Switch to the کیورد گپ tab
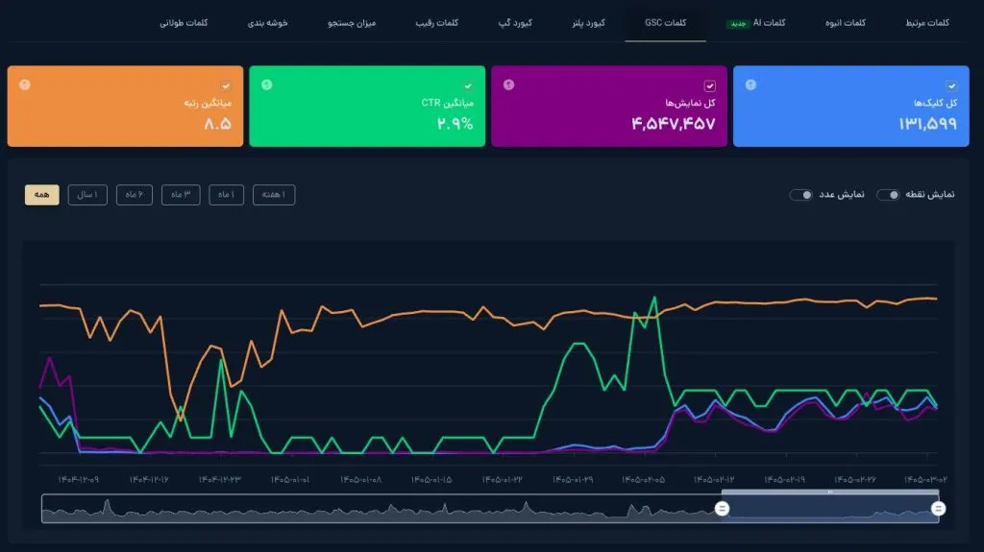This screenshot has width=984, height=552. (x=515, y=23)
